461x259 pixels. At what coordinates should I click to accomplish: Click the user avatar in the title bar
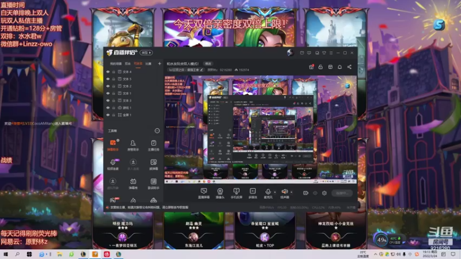pos(290,53)
